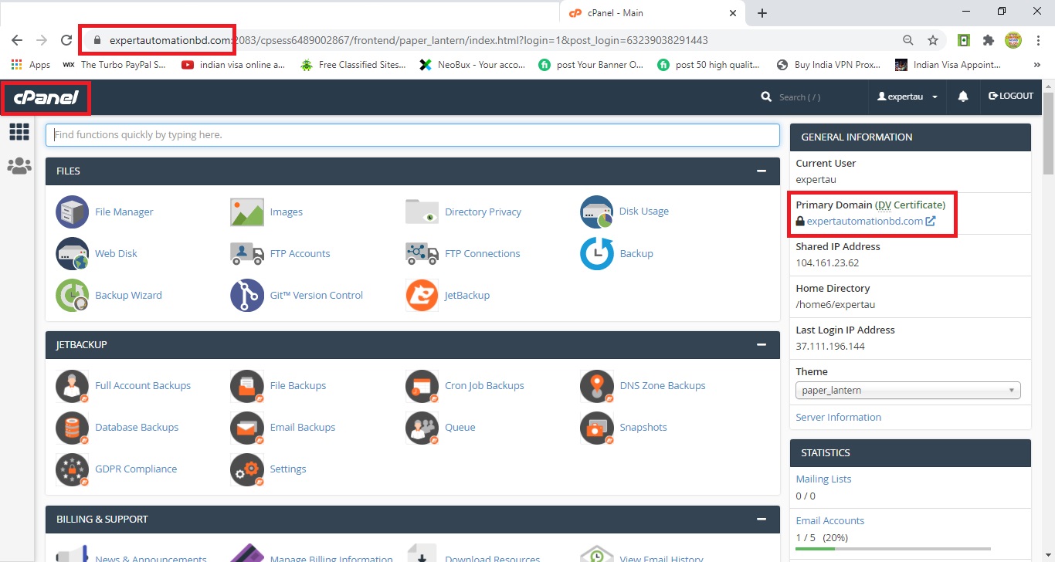The width and height of the screenshot is (1055, 562).
Task: Click the Server Information link
Action: coord(838,417)
